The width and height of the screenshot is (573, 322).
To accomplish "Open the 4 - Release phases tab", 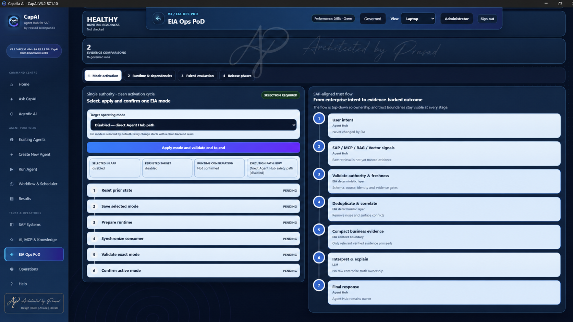I will [237, 76].
